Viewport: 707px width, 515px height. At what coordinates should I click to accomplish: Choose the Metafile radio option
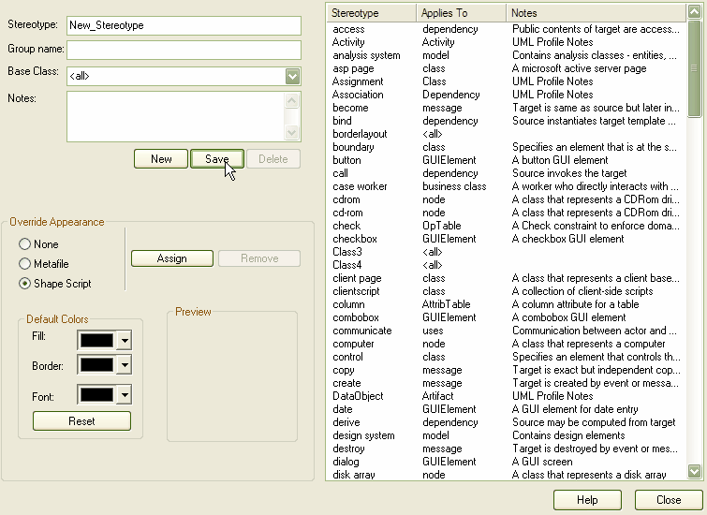[x=25, y=264]
